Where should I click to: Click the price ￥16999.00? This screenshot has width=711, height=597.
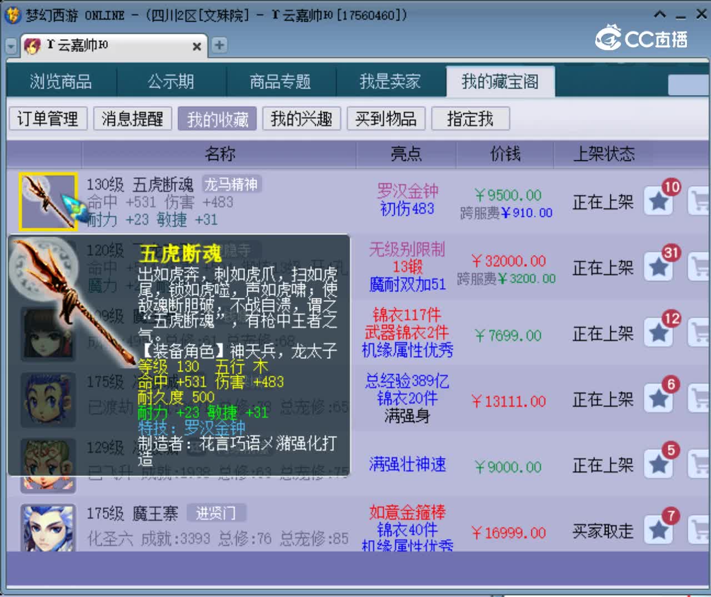(x=508, y=533)
